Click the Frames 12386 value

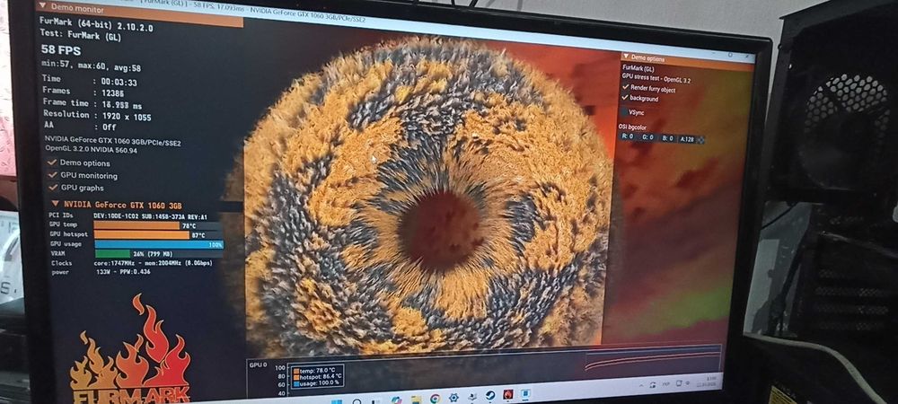click(x=112, y=92)
